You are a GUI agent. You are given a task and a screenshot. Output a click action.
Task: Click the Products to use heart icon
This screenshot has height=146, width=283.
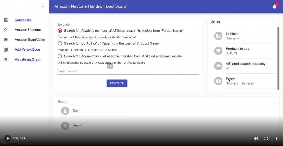tap(218, 51)
